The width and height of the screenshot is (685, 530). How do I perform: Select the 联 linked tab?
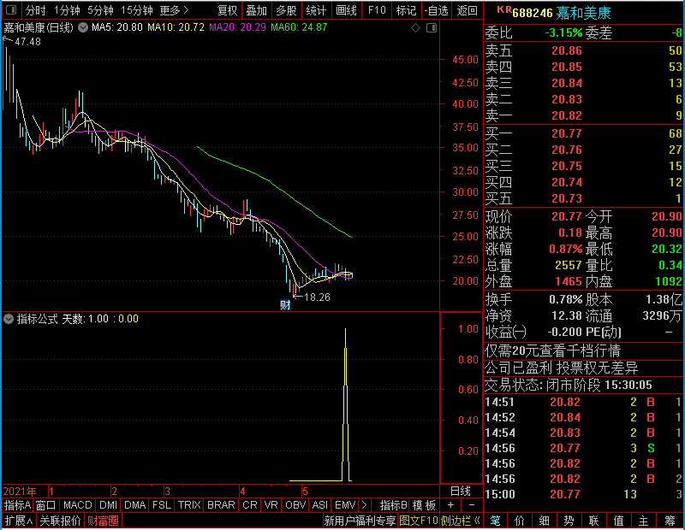[593, 521]
